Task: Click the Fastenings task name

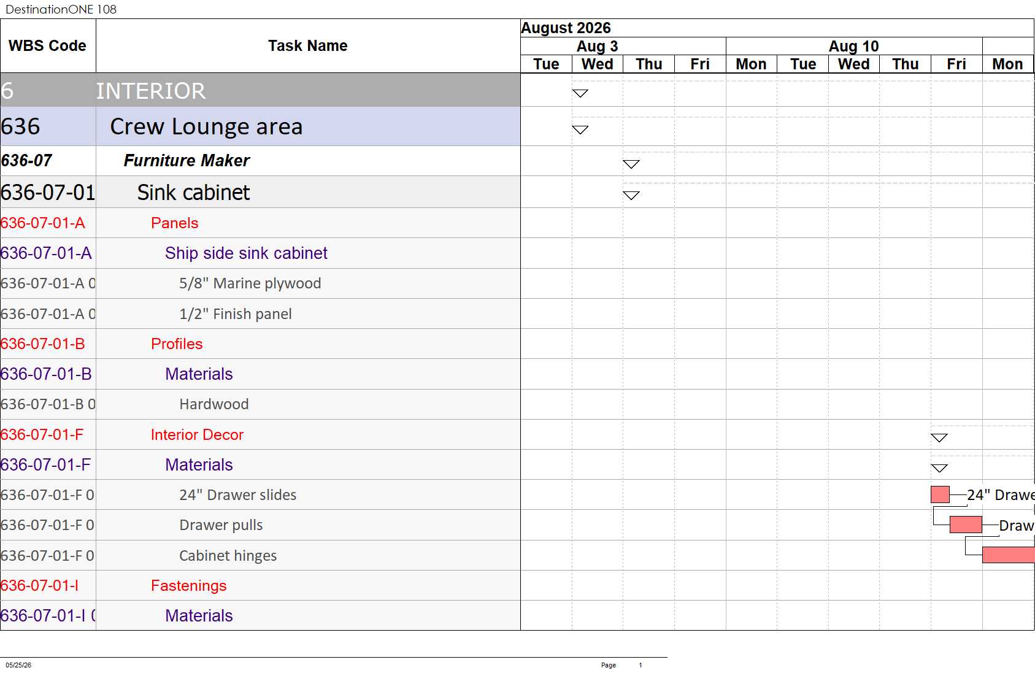Action: point(188,585)
